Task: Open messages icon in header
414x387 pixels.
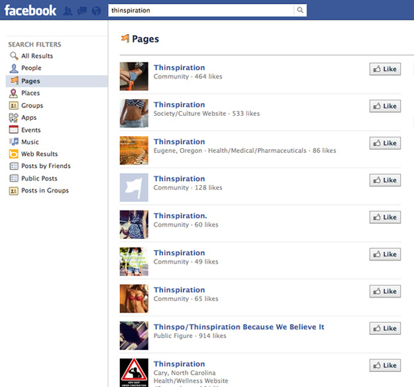Action: [x=82, y=11]
